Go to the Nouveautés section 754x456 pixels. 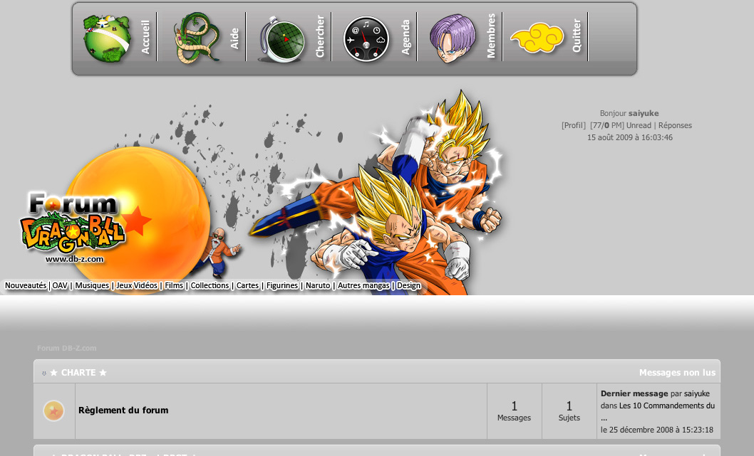pyautogui.click(x=26, y=285)
